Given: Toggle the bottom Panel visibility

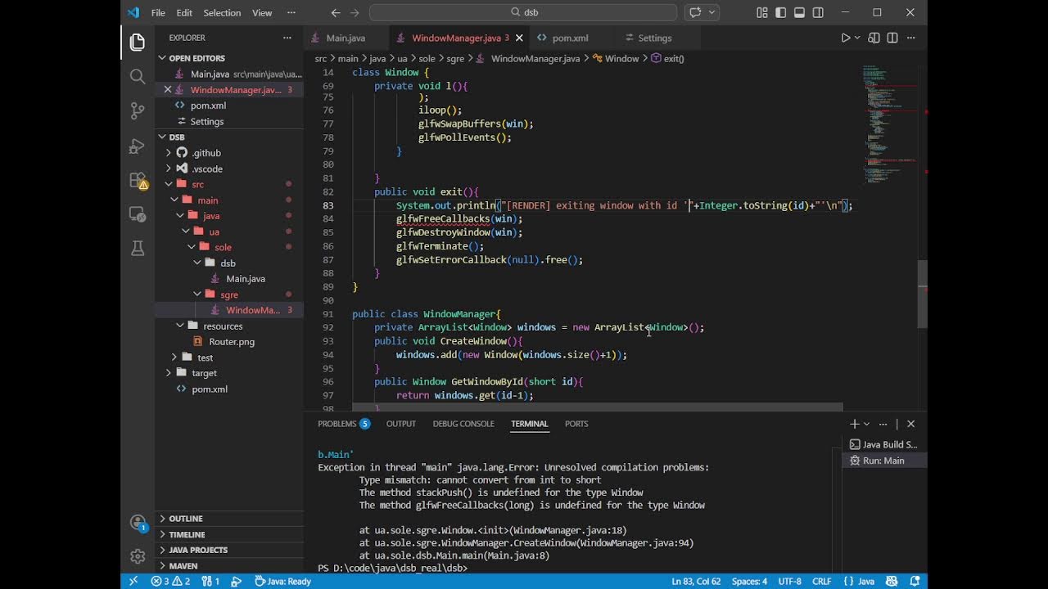Looking at the screenshot, I should [799, 12].
